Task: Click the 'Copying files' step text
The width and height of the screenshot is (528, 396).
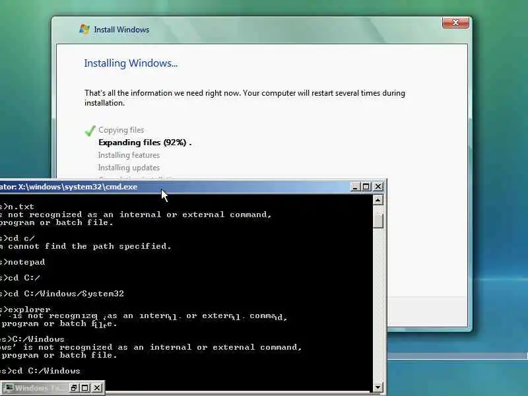Action: (x=121, y=130)
